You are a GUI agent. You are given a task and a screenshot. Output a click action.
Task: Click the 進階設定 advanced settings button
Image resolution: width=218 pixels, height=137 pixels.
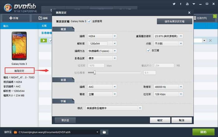[x=19, y=71]
